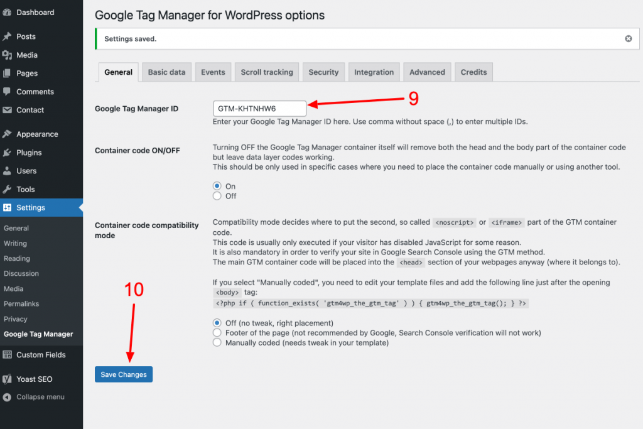
Task: Open Discussion settings submenu link
Action: [x=21, y=274]
